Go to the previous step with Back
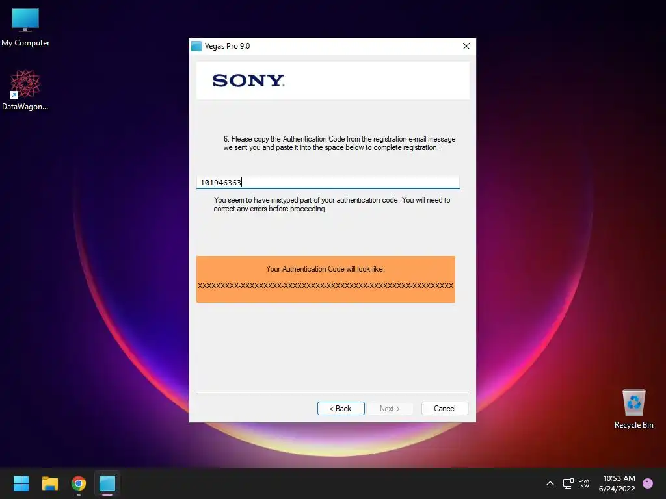Viewport: 666px width, 499px height. [341, 408]
